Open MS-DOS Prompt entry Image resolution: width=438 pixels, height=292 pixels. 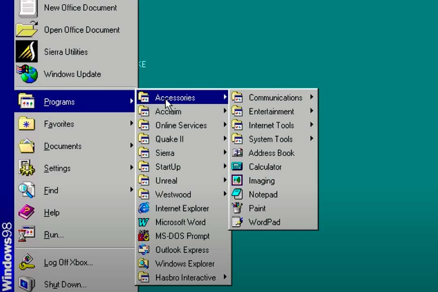pyautogui.click(x=182, y=236)
